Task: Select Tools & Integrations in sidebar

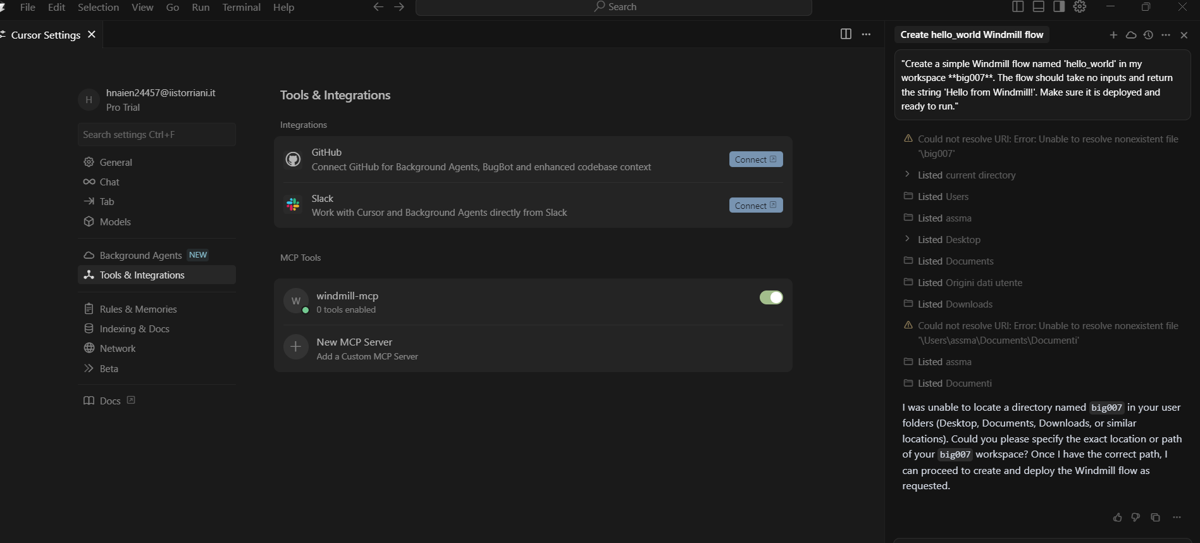Action: click(x=157, y=275)
